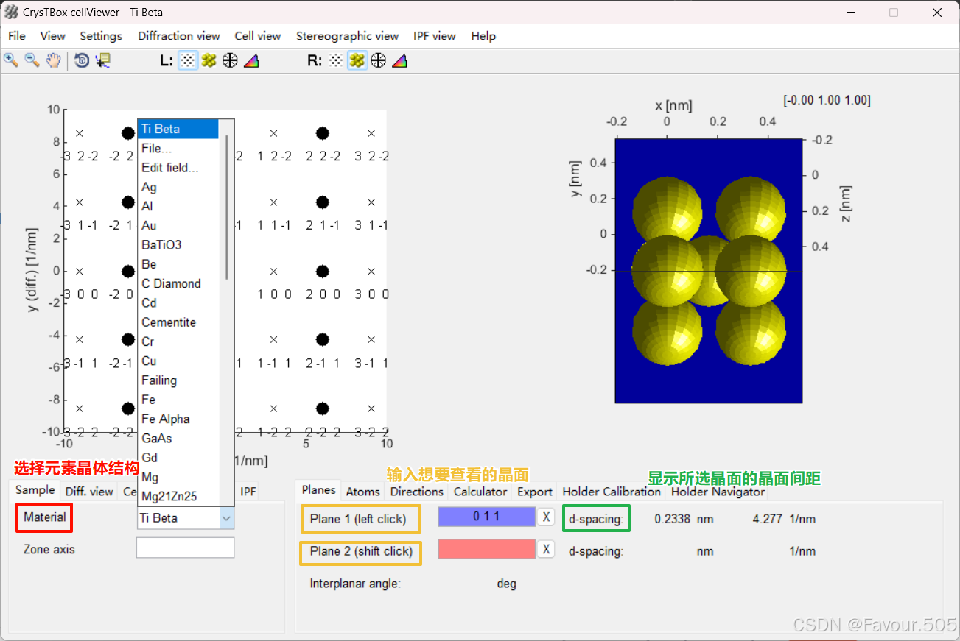
Task: Clear Plane 2 with its X button
Action: click(546, 549)
